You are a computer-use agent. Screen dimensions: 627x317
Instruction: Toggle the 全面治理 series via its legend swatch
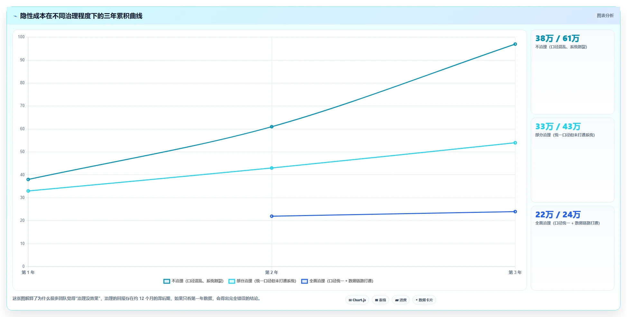(304, 281)
